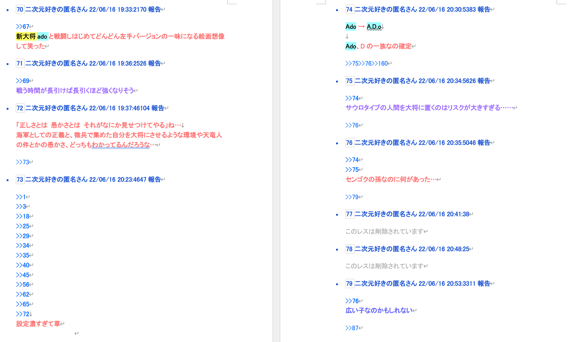Click deleted message text under post 77
This screenshot has width=569, height=342.
coord(385,232)
